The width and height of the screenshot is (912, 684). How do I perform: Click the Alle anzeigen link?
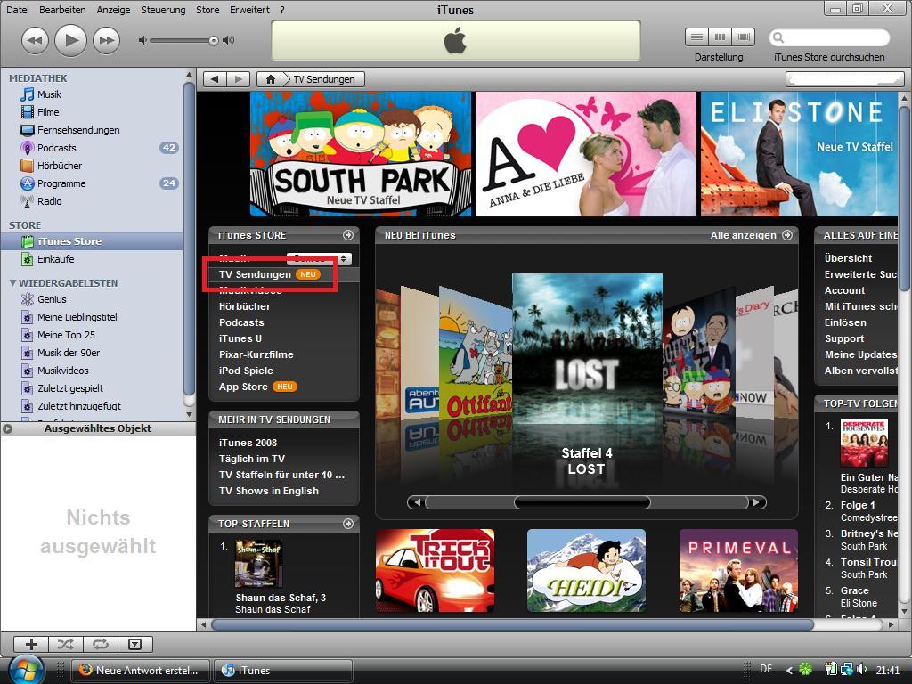pyautogui.click(x=744, y=235)
